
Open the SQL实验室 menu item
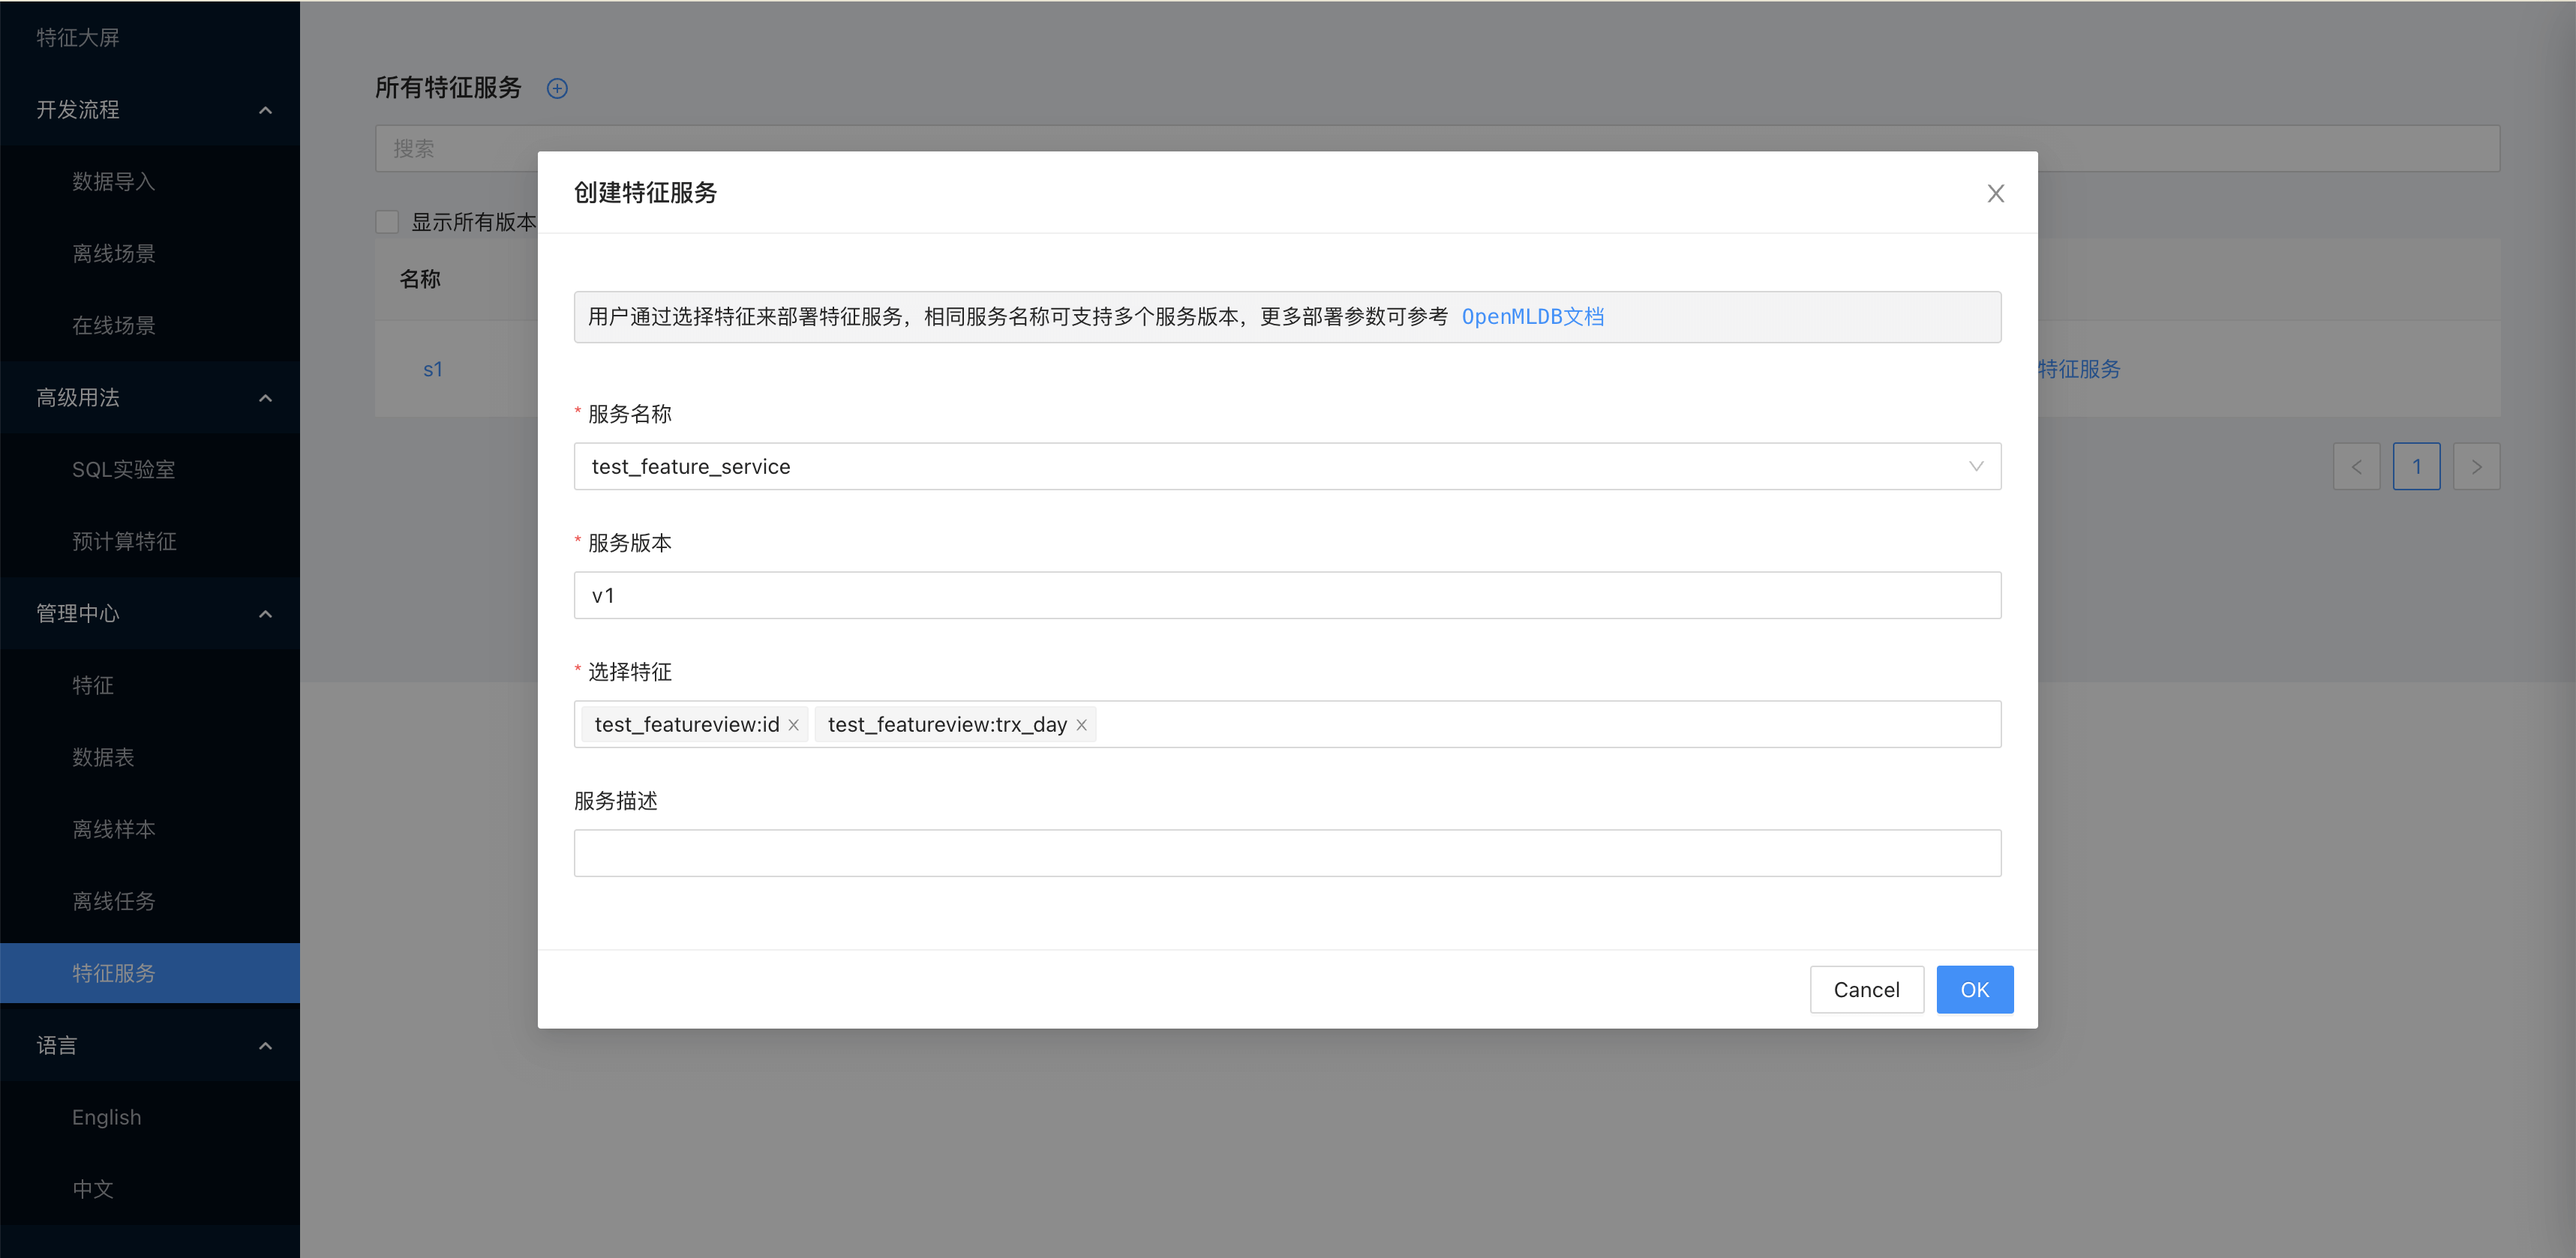click(123, 469)
